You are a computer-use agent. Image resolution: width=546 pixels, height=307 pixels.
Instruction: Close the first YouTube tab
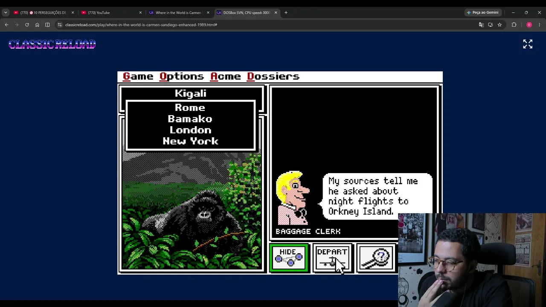pos(73,13)
